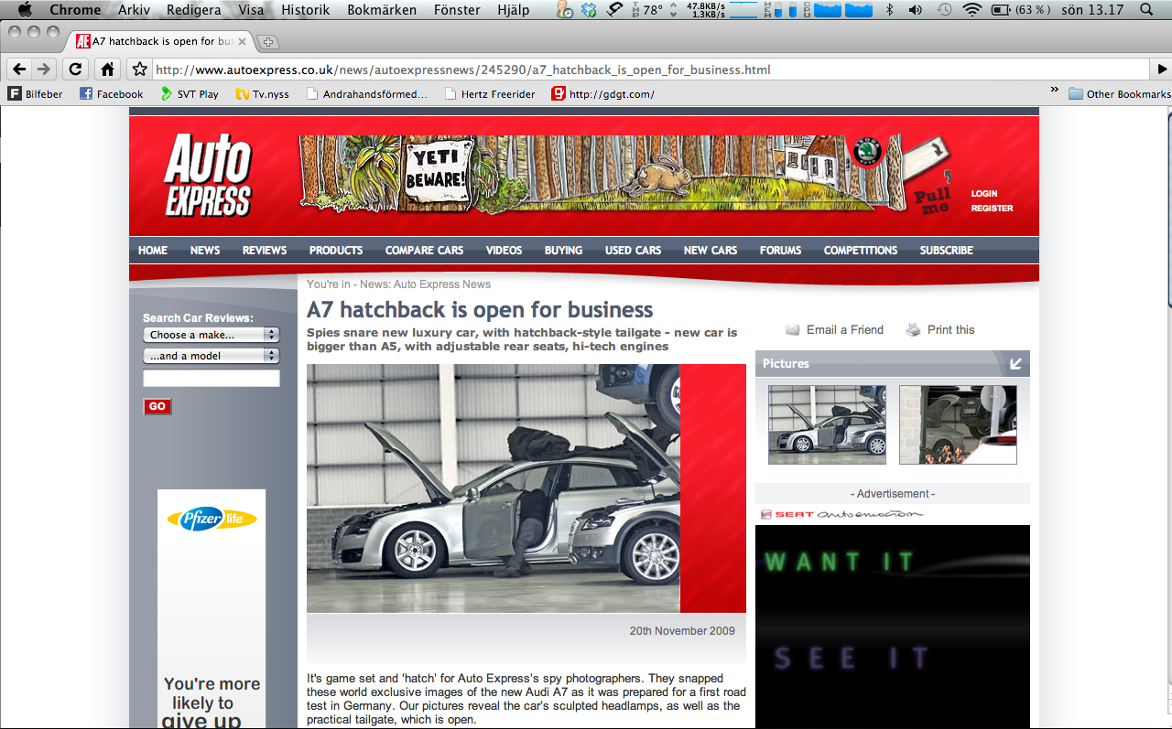Expand the Choose a make dropdown
The image size is (1172, 729).
(x=212, y=335)
